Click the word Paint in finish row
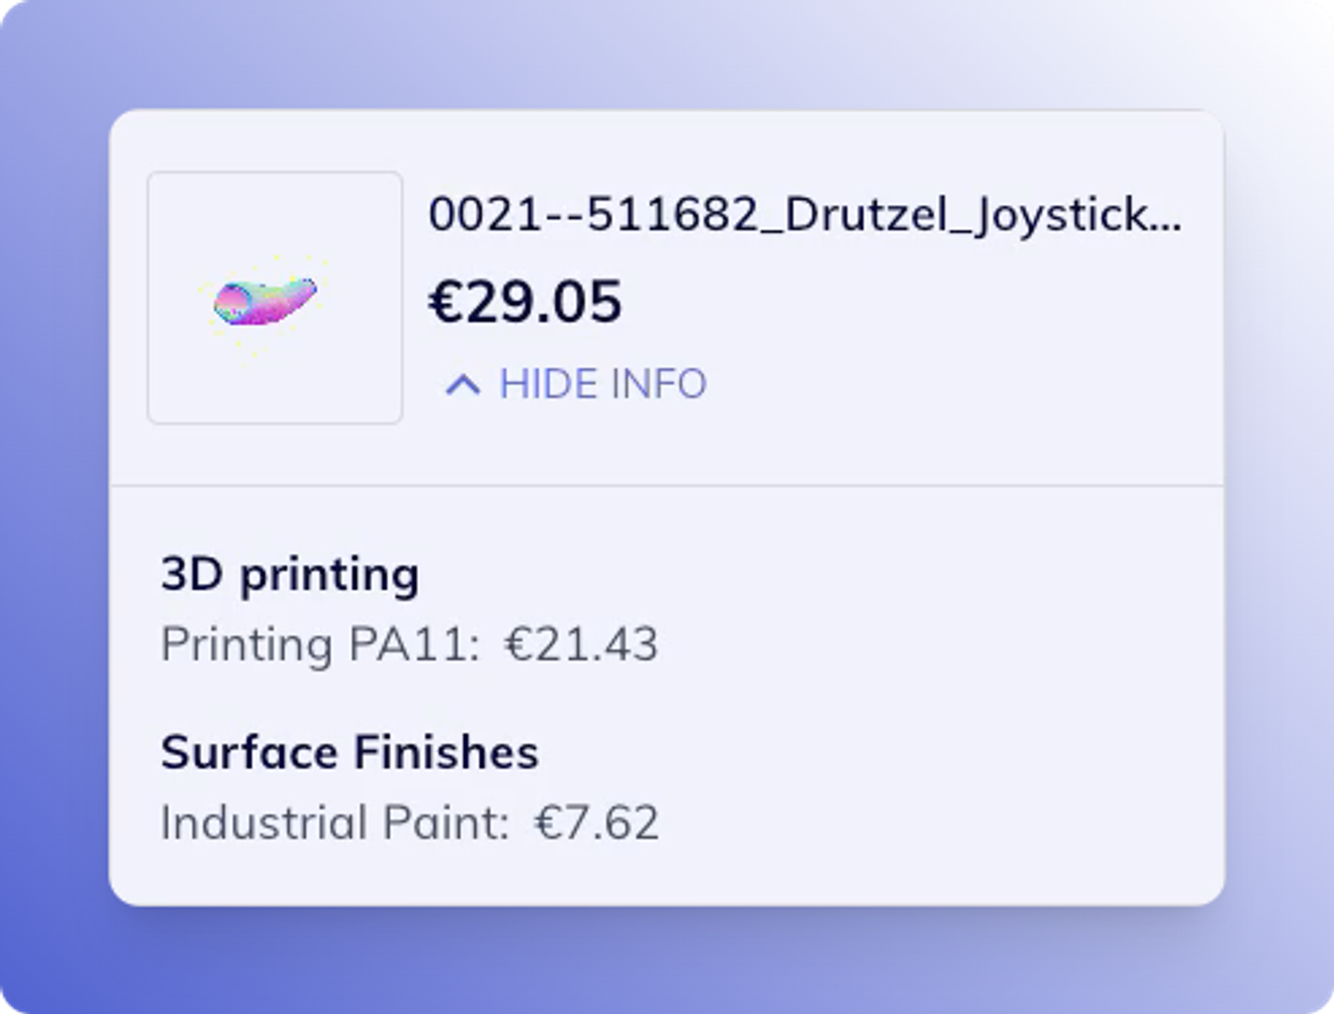 (446, 823)
